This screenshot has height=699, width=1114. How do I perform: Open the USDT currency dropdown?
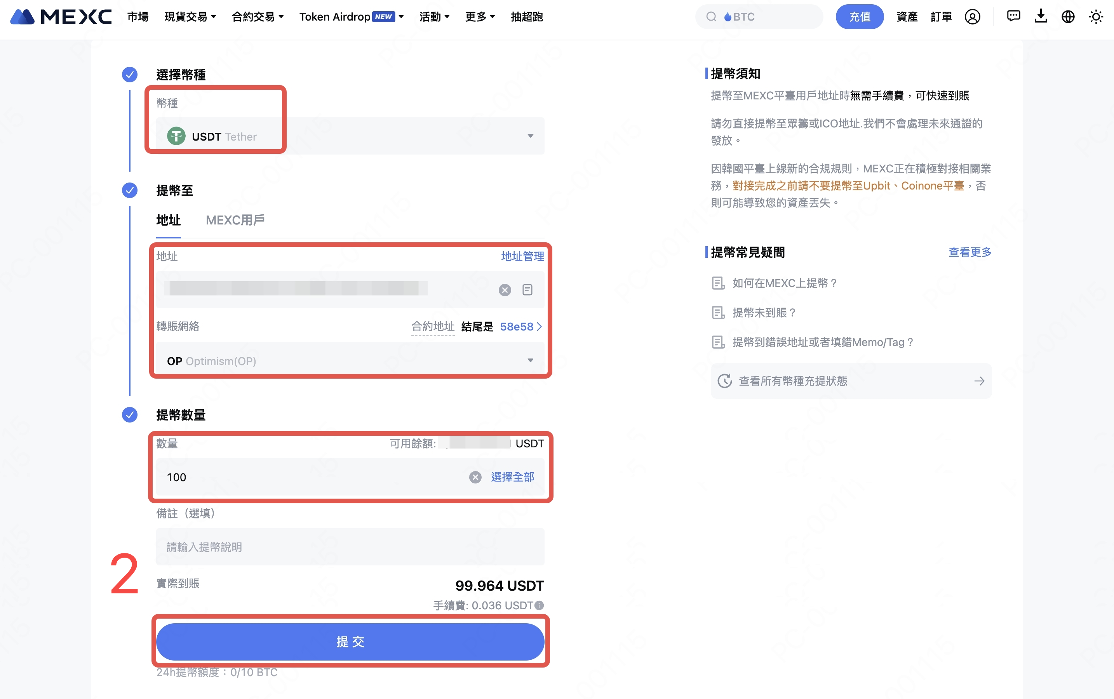(530, 136)
